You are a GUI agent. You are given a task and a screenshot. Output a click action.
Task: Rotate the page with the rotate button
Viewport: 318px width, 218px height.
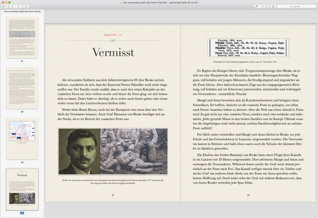coord(266,7)
